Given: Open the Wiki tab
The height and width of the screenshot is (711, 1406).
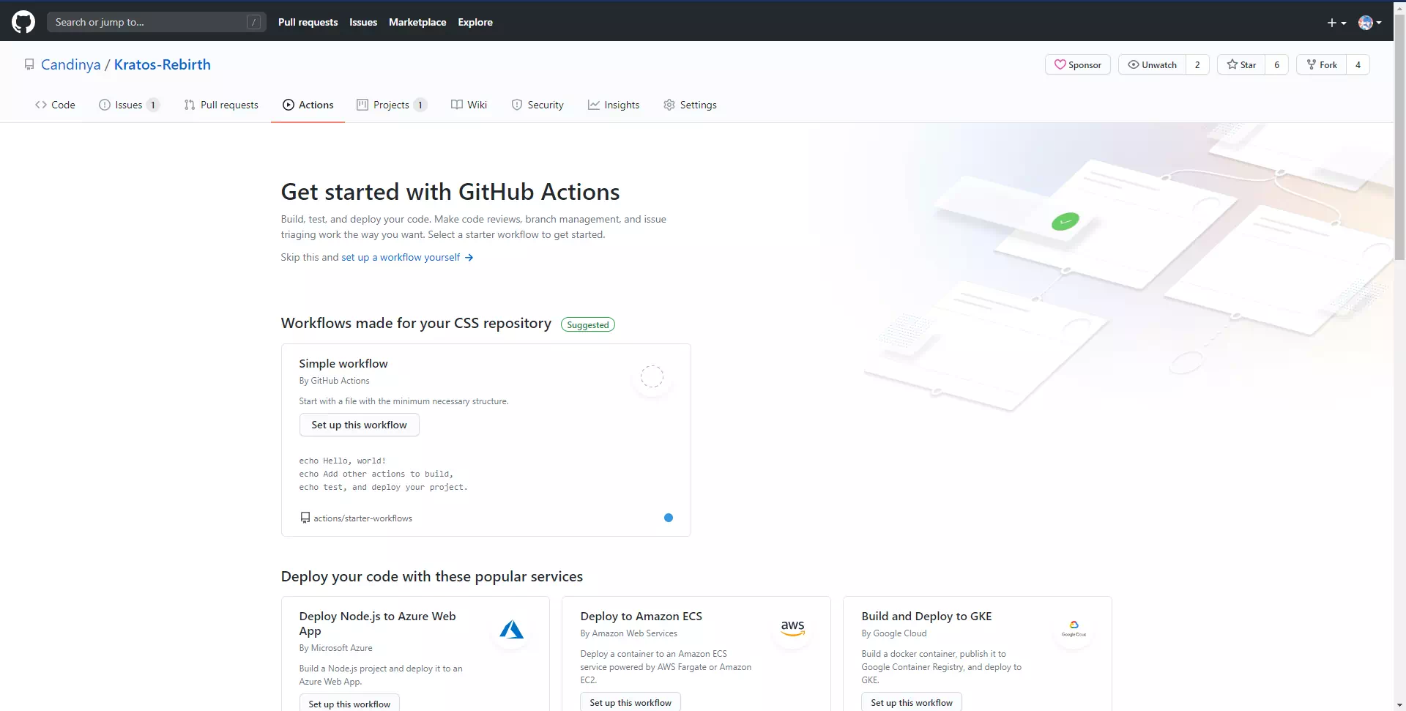Looking at the screenshot, I should tap(469, 105).
